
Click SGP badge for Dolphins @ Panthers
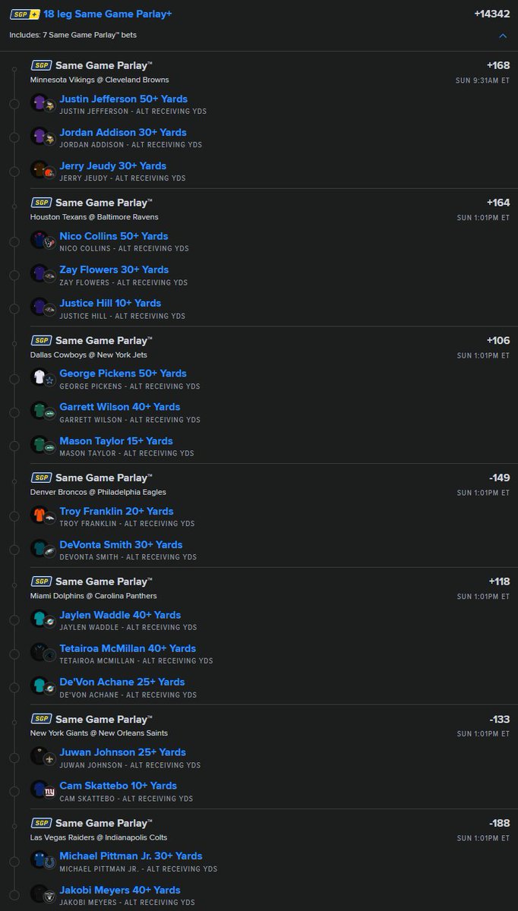point(41,582)
